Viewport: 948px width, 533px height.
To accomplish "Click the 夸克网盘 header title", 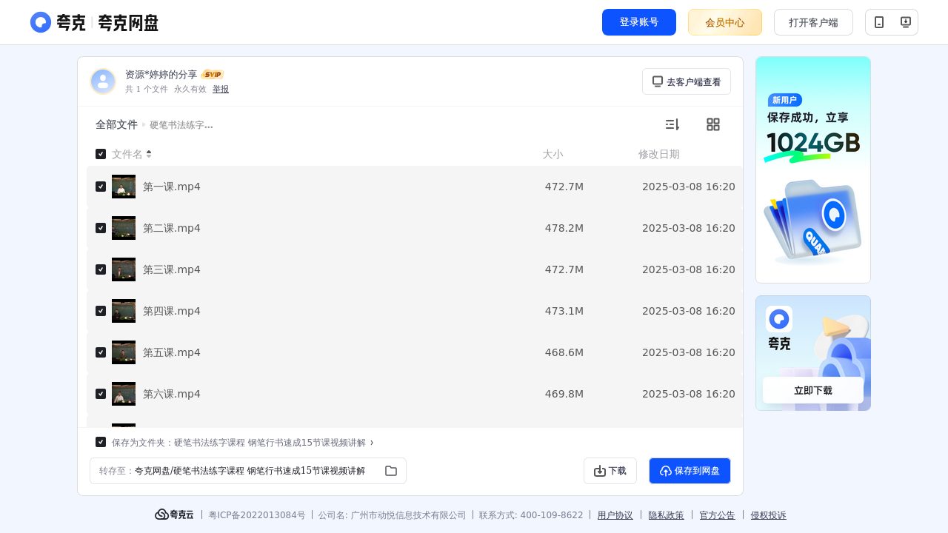I will pos(128,22).
